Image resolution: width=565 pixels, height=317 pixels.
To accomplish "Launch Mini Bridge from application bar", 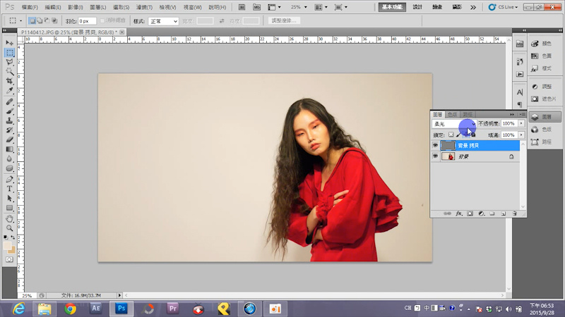I will (256, 7).
